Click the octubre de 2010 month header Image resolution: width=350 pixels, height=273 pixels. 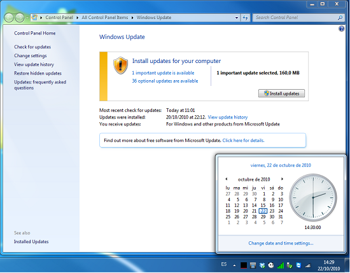254,179
